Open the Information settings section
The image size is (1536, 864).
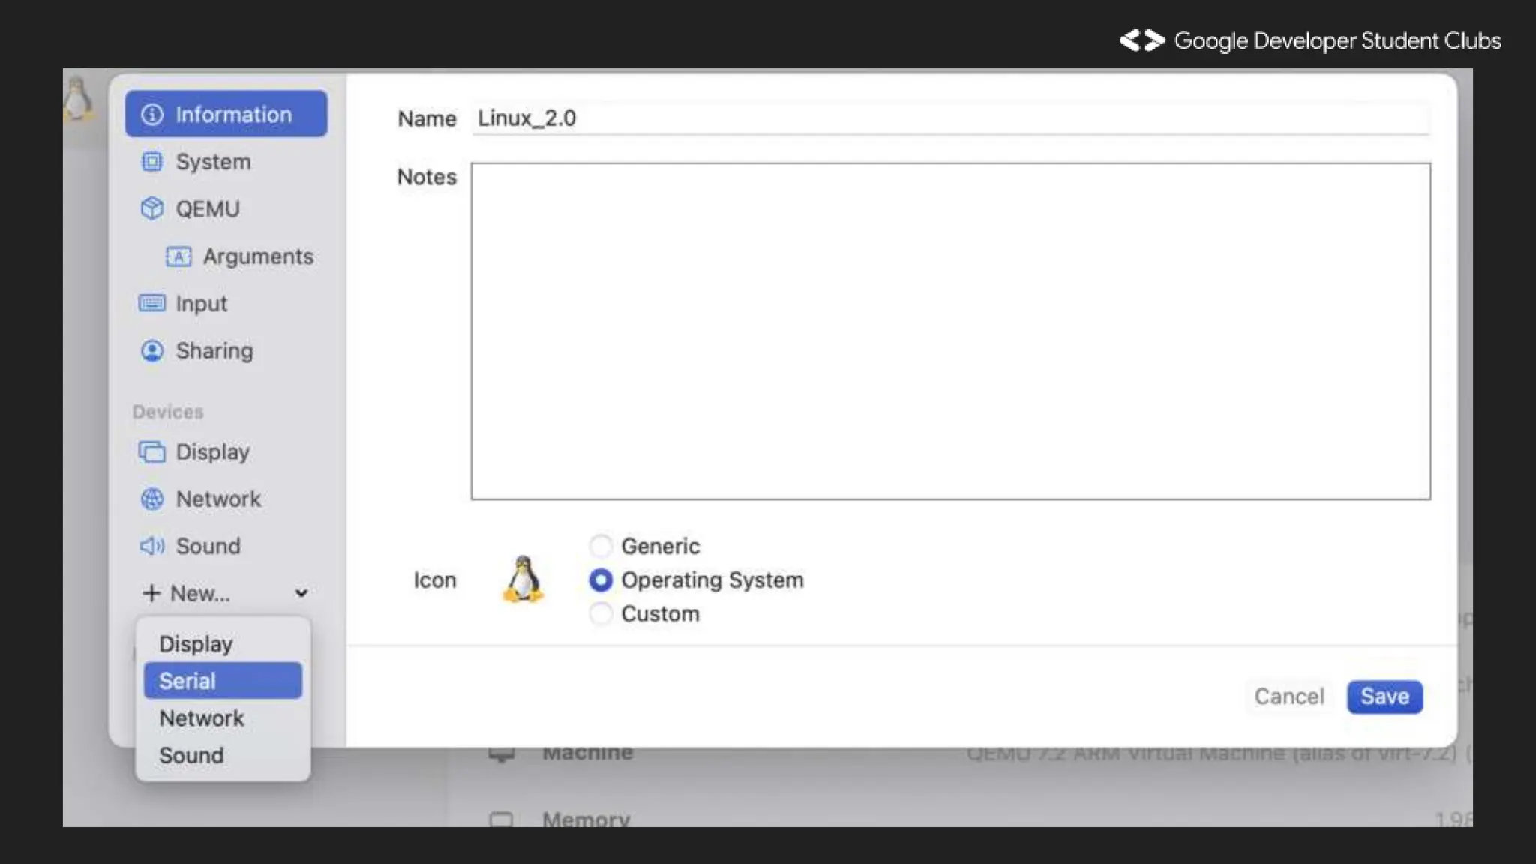tap(226, 114)
